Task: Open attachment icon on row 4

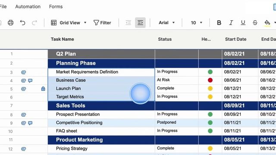Action: point(23,81)
